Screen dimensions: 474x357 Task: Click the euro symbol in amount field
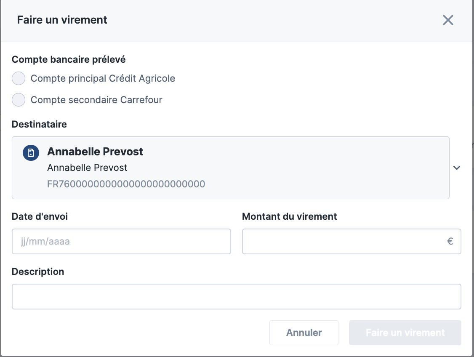click(450, 242)
